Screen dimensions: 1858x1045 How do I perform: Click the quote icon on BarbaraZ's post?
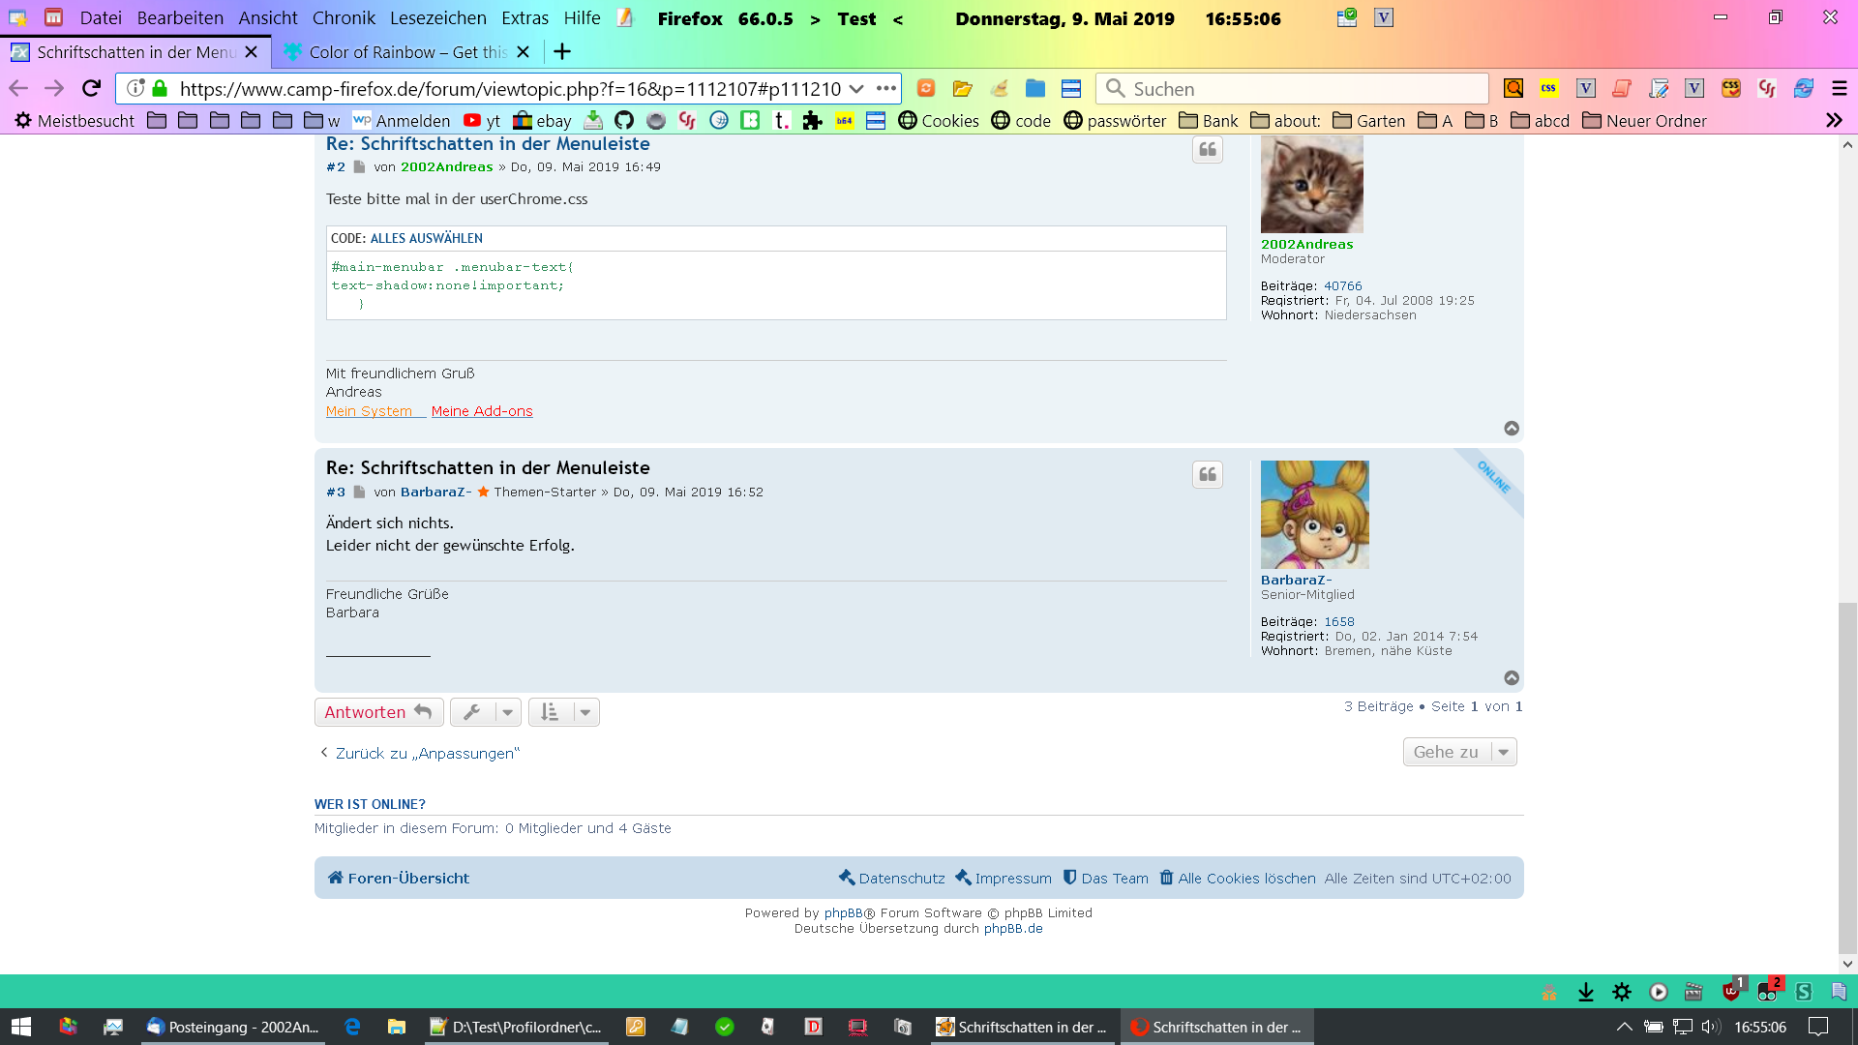tap(1207, 474)
